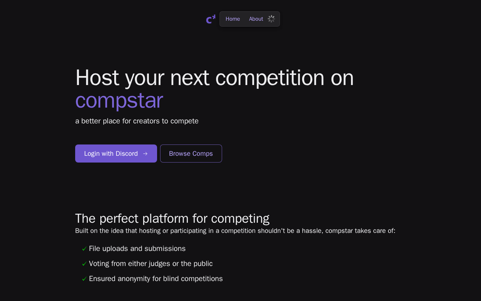
Task: Click checkmark beside Ensured anonymity
Action: tap(84, 279)
